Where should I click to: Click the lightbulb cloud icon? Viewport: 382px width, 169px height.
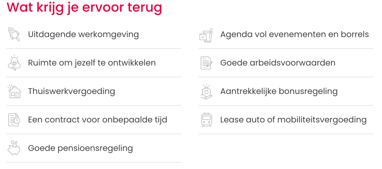coord(14,63)
